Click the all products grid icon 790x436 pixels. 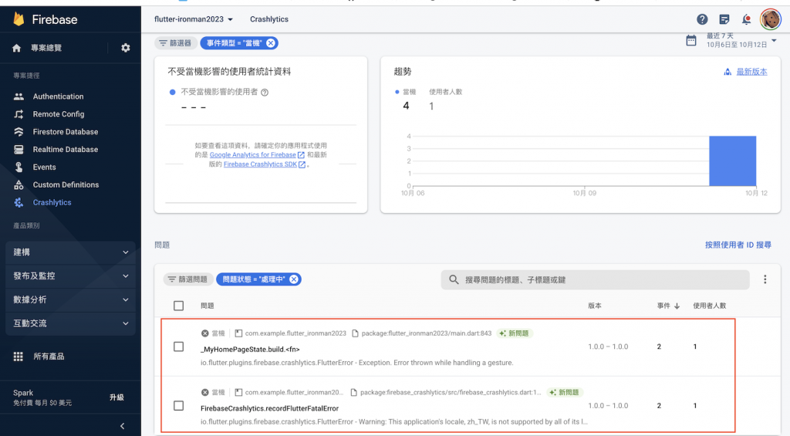point(19,357)
